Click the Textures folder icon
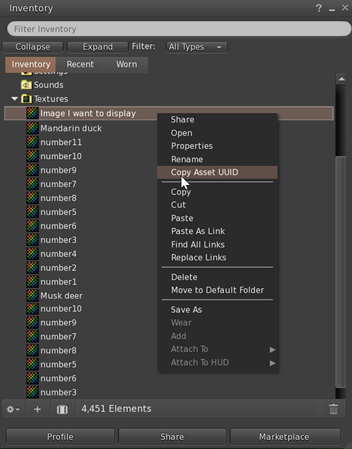This screenshot has height=449, width=352. click(26, 99)
